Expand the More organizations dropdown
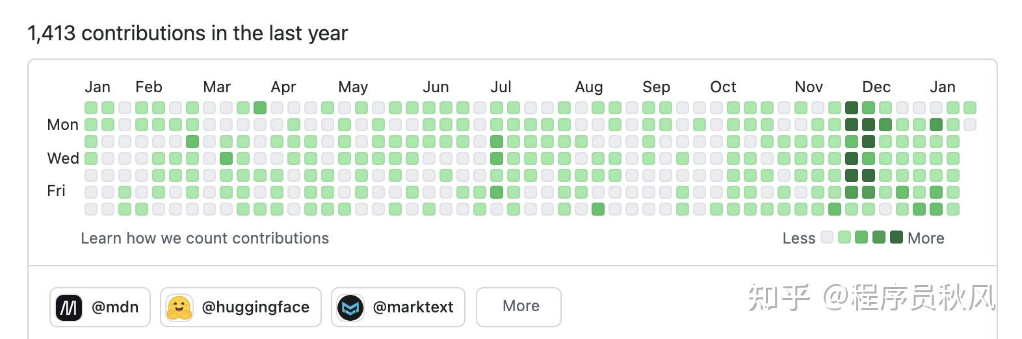1022x339 pixels. click(x=519, y=307)
